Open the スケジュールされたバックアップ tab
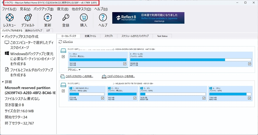The height and width of the screenshot is (135, 258). [x=135, y=36]
